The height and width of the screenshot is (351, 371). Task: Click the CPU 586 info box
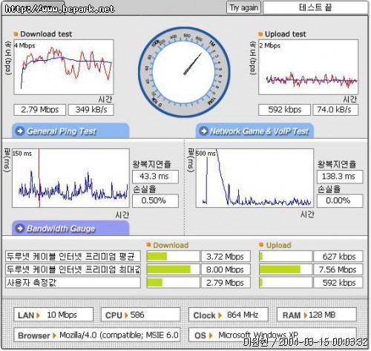(140, 315)
